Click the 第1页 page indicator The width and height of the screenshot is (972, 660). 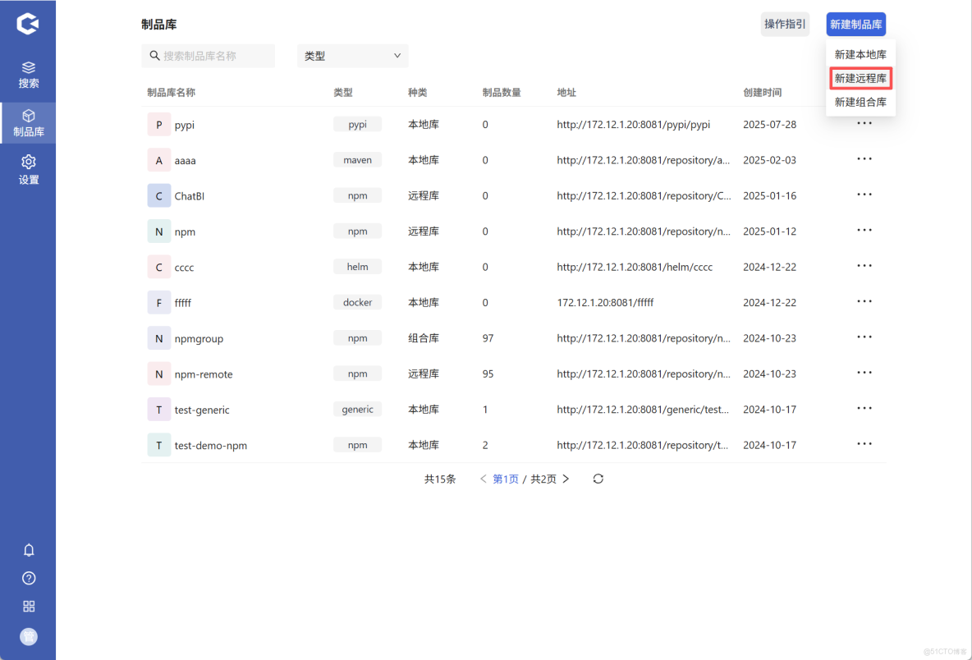506,479
